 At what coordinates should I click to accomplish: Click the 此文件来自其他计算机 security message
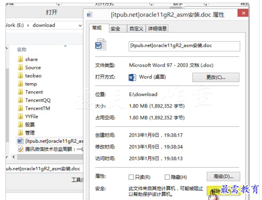click(x=166, y=191)
